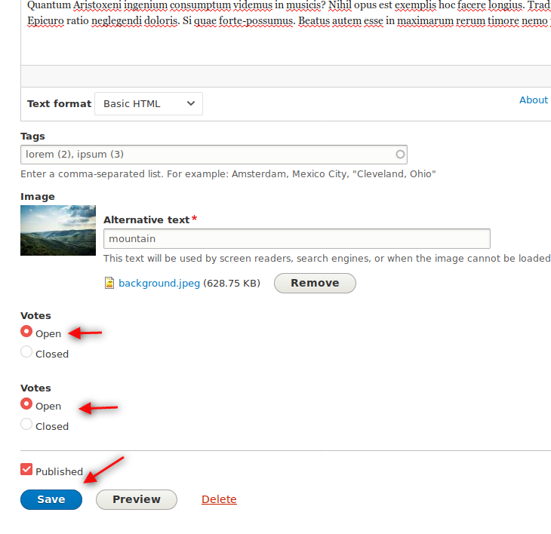Click in the body text editor area
This screenshot has width=551, height=534.
[x=286, y=32]
